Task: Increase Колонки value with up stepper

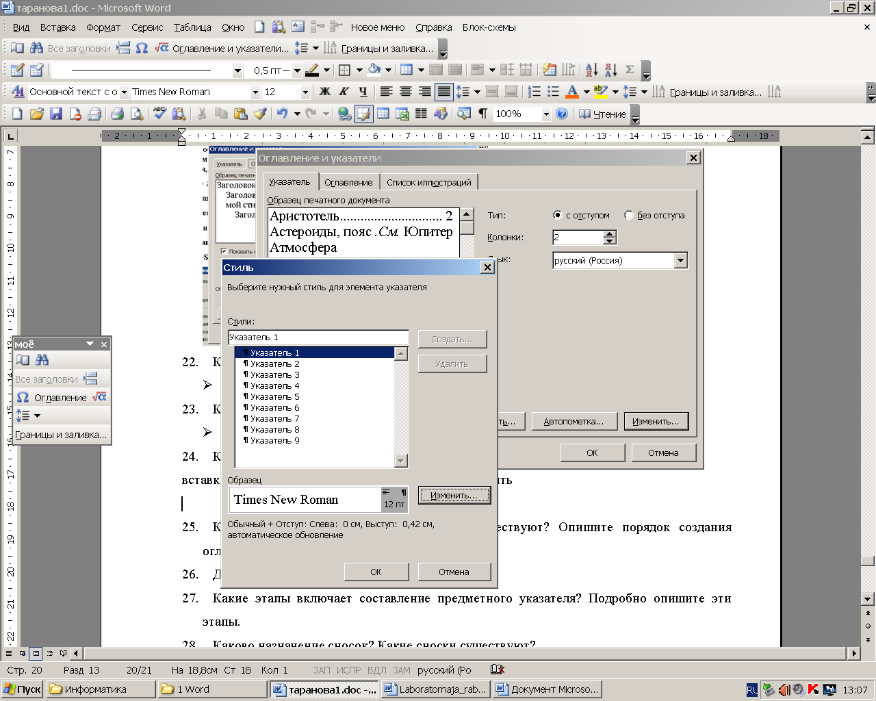Action: coord(610,233)
